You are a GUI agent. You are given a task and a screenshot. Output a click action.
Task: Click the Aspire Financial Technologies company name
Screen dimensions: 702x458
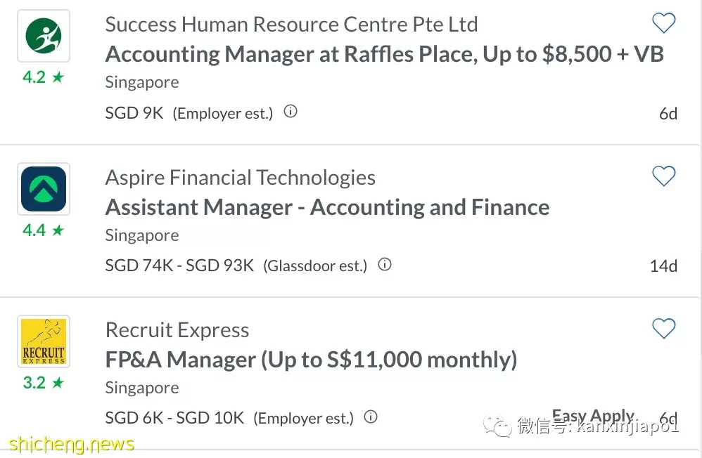[x=241, y=178]
